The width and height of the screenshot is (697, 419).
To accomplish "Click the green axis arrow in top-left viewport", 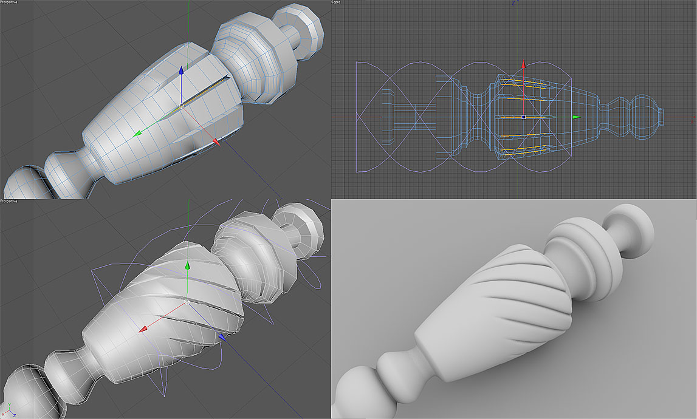I will pos(138,132).
